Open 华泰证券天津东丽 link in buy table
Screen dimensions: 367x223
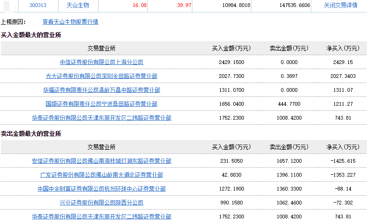click(x=102, y=118)
